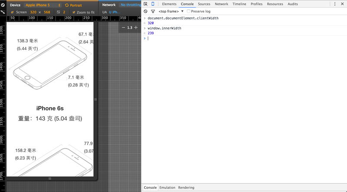Edit the screen height field showing 568
Image resolution: width=347 pixels, height=192 pixels.
pos(47,12)
